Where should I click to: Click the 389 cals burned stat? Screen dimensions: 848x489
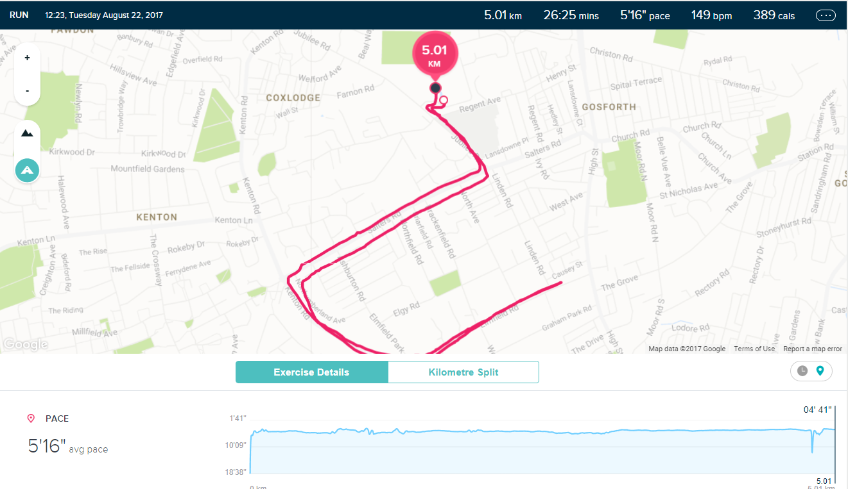[774, 15]
